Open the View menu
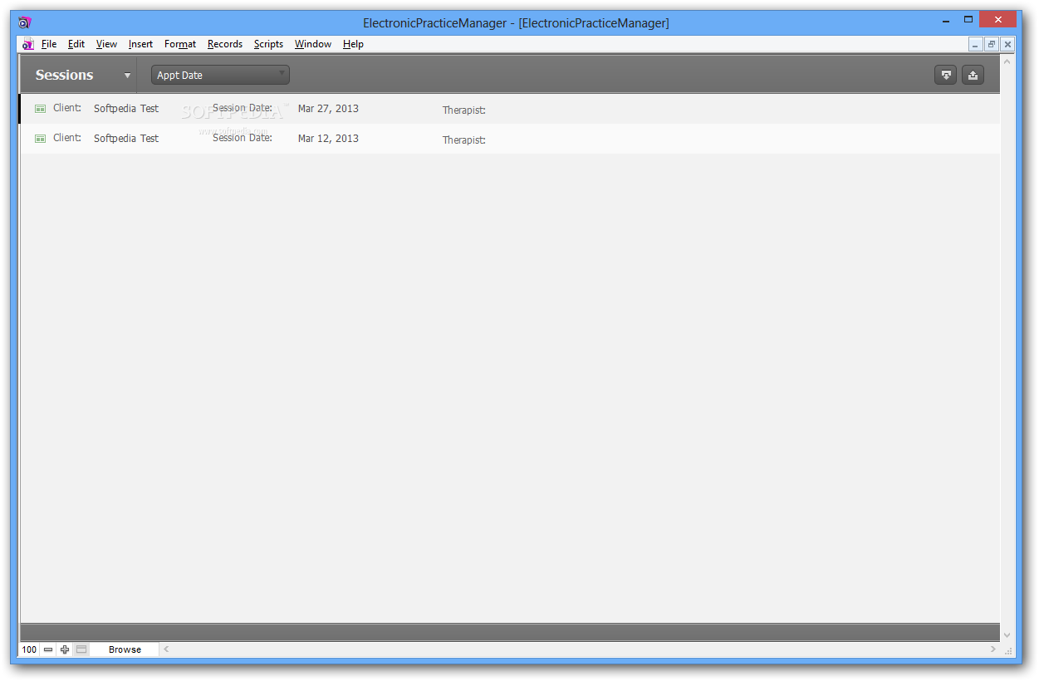 click(x=106, y=44)
